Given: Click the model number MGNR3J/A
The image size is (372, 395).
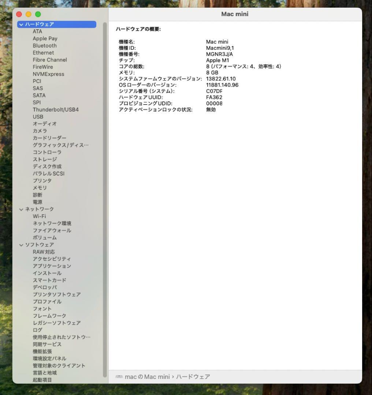Looking at the screenshot, I should coord(219,54).
